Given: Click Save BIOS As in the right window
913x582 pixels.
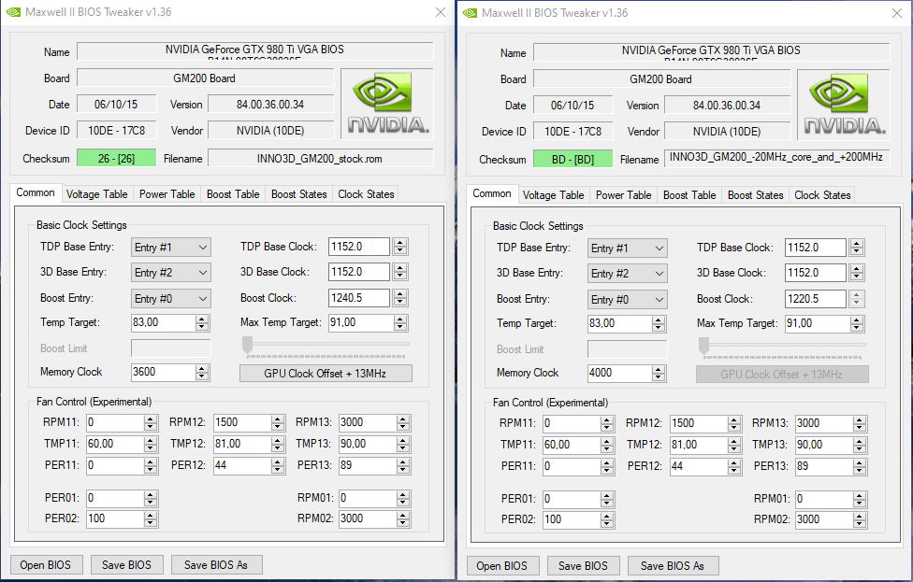Looking at the screenshot, I should (x=673, y=566).
